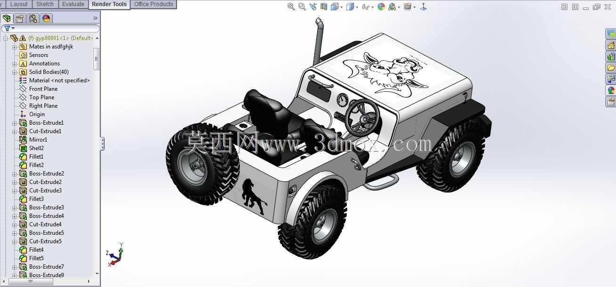Screen dimensions: 616x287
Task: Click the View Settings monitor icon
Action: (408, 7)
